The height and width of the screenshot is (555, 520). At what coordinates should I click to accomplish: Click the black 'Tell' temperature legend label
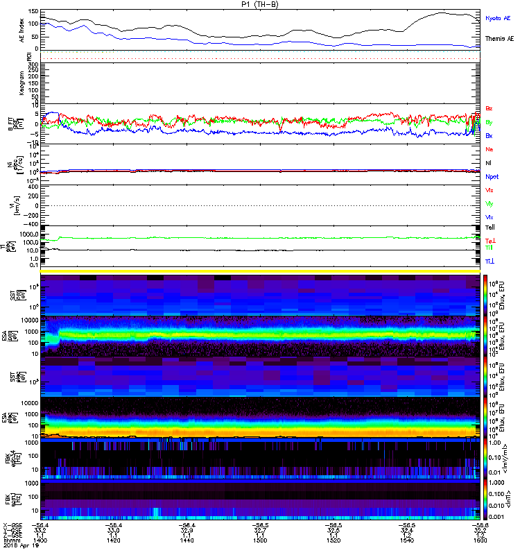click(490, 228)
